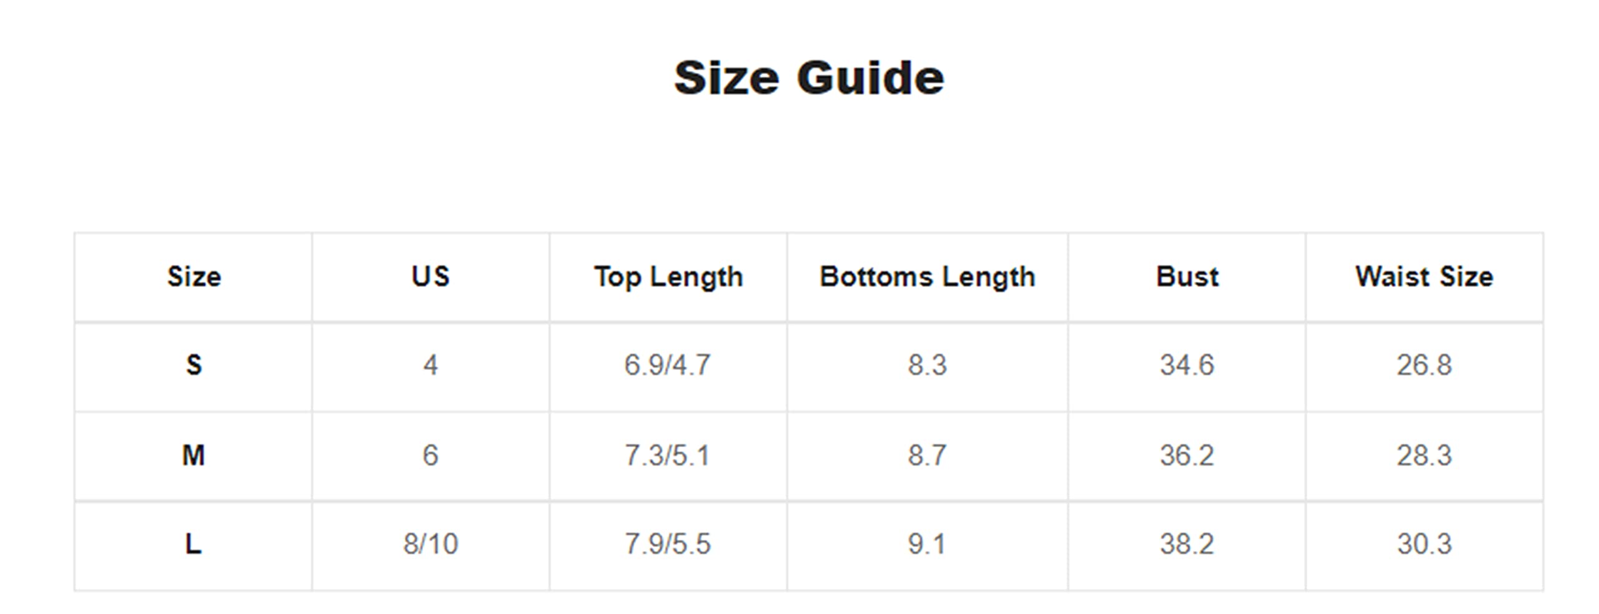Viewport: 1599px width, 614px height.
Task: Select the Size column header
Action: pos(194,277)
